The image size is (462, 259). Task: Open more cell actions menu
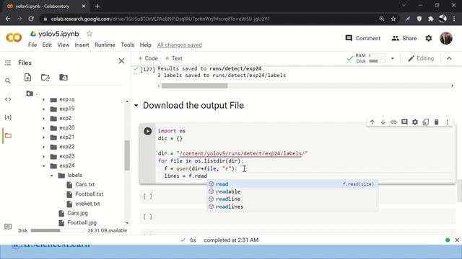pyautogui.click(x=447, y=122)
